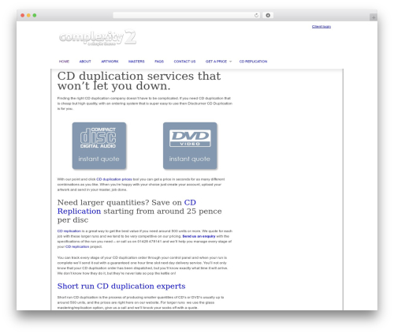Viewport: 394px width, 334px height.
Task: Click the Short run CD duplication experts heading
Action: pos(121,286)
